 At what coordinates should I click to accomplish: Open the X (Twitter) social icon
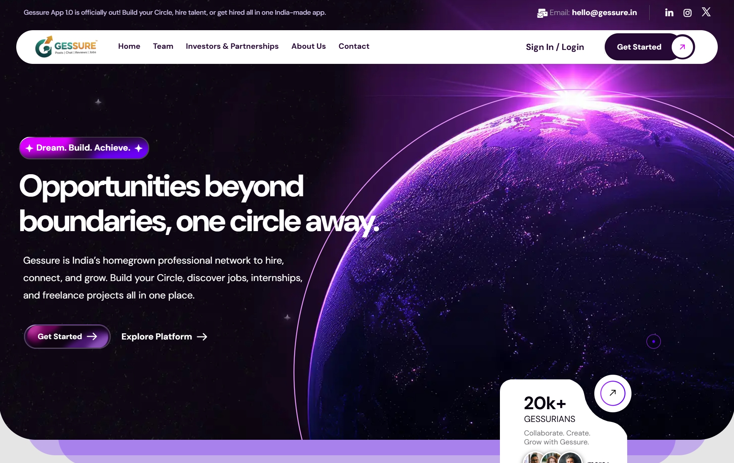(x=706, y=12)
